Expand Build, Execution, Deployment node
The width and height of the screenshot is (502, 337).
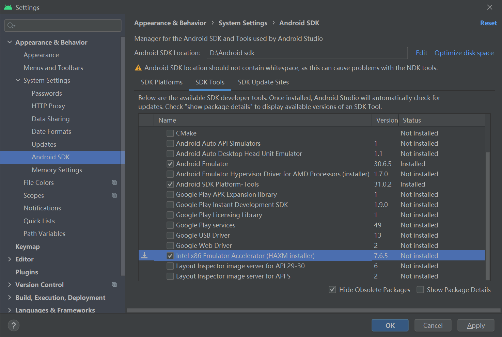(x=10, y=298)
